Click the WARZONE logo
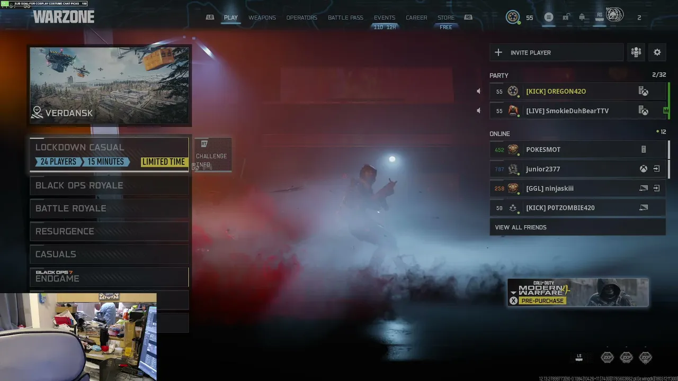678x381 pixels. pos(64,17)
